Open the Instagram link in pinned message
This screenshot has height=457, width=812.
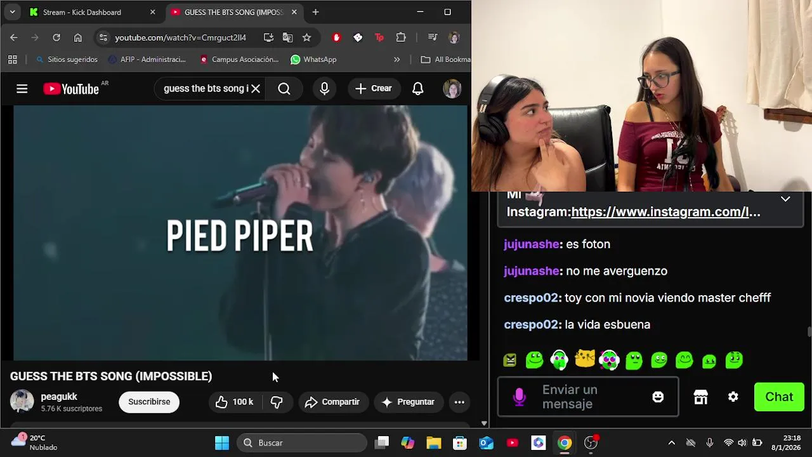(x=665, y=212)
